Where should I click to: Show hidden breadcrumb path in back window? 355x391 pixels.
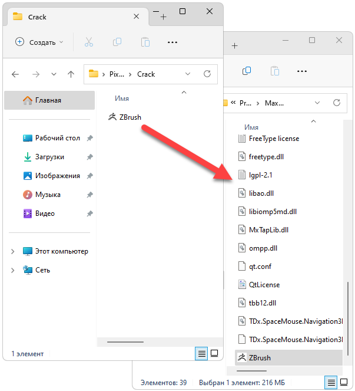point(233,103)
